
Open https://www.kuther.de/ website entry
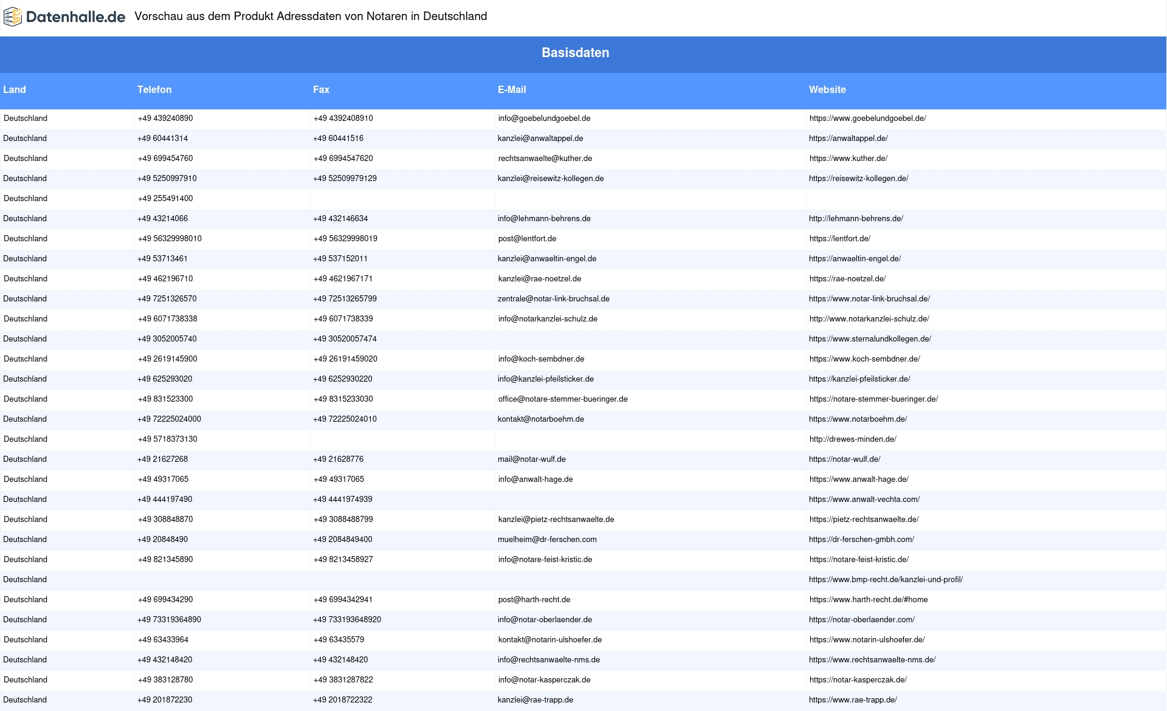click(x=849, y=159)
